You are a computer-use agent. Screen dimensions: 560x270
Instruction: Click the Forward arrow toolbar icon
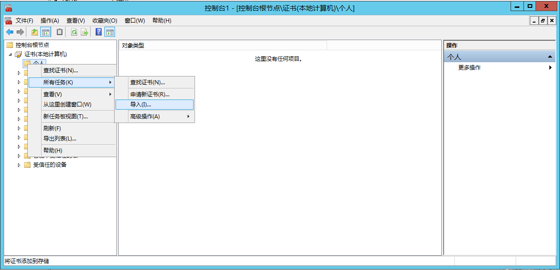(20, 32)
